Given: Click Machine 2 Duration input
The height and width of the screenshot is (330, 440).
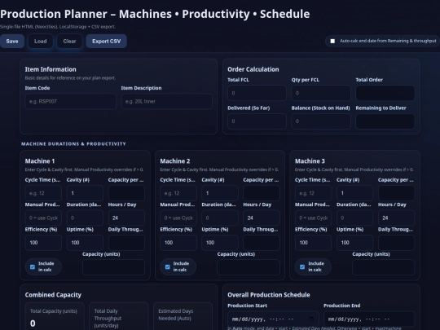Looking at the screenshot, I should coord(220,218).
